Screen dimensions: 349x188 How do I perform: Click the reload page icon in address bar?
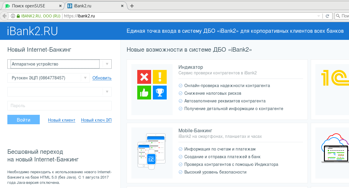tap(327, 16)
